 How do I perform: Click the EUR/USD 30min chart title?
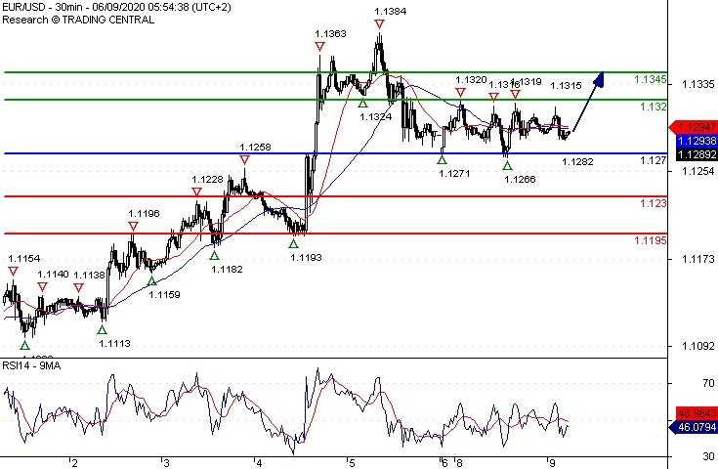(x=117, y=8)
